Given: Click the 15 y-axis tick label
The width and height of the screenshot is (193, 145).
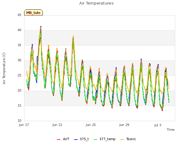Looking at the screenshot, I should pos(19,105).
